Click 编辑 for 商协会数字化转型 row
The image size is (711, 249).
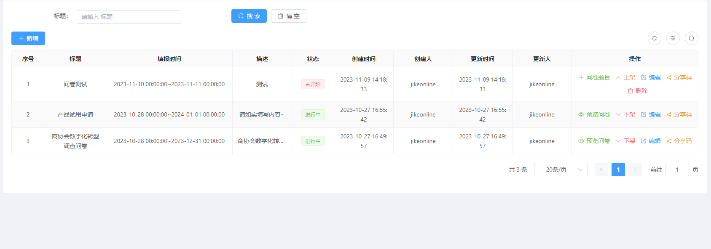point(651,141)
